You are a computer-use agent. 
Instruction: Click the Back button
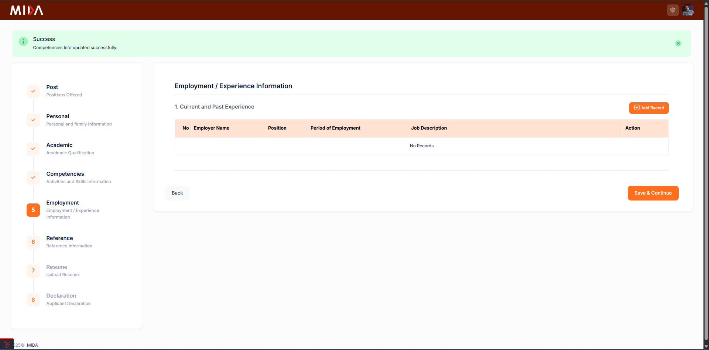[x=177, y=193]
